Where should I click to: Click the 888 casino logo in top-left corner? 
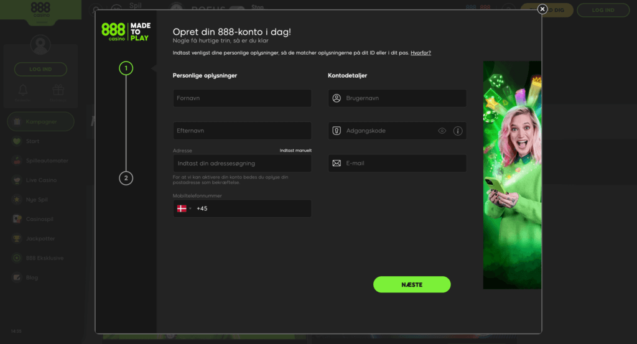tap(40, 10)
